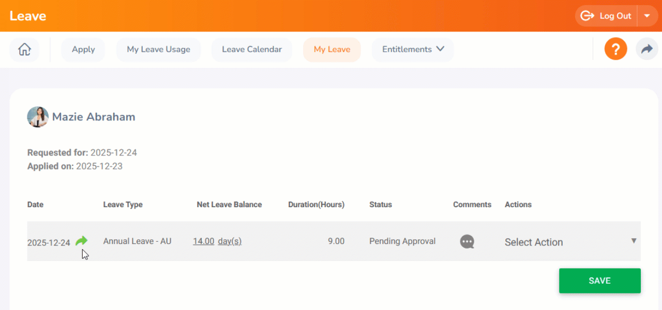Click the green SAVE button
This screenshot has width=662, height=310.
[x=599, y=281]
